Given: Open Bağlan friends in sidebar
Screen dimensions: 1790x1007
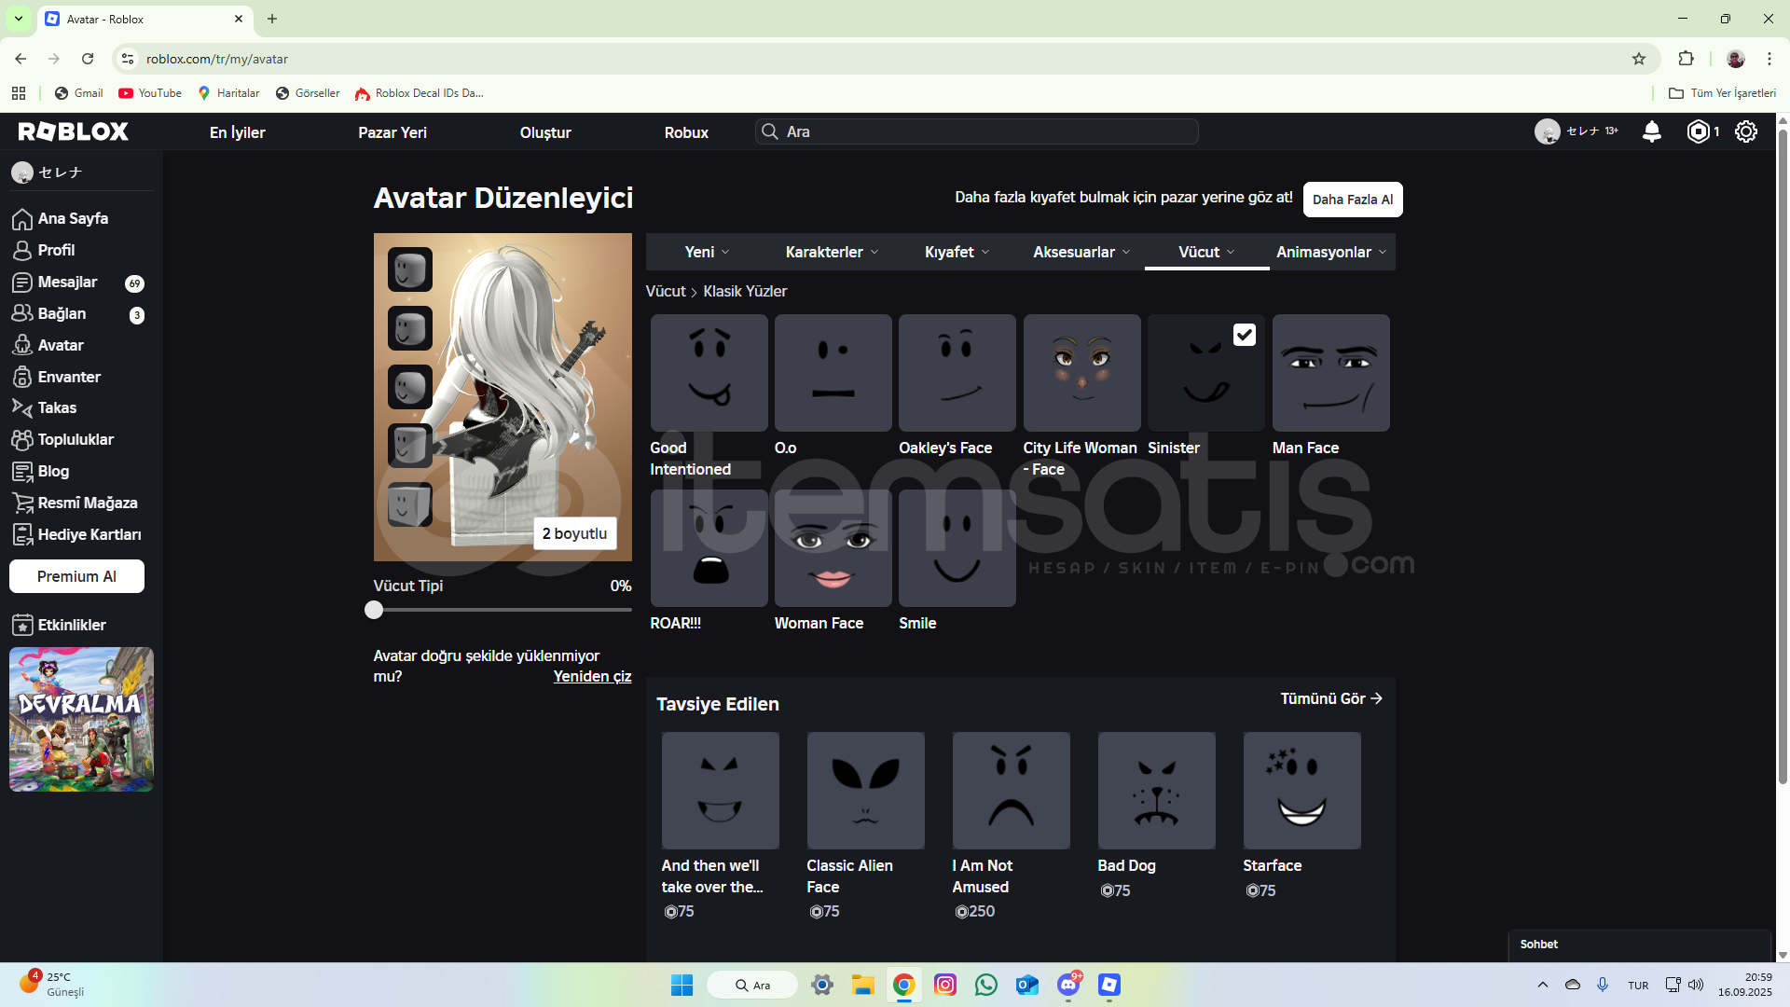Looking at the screenshot, I should (62, 313).
